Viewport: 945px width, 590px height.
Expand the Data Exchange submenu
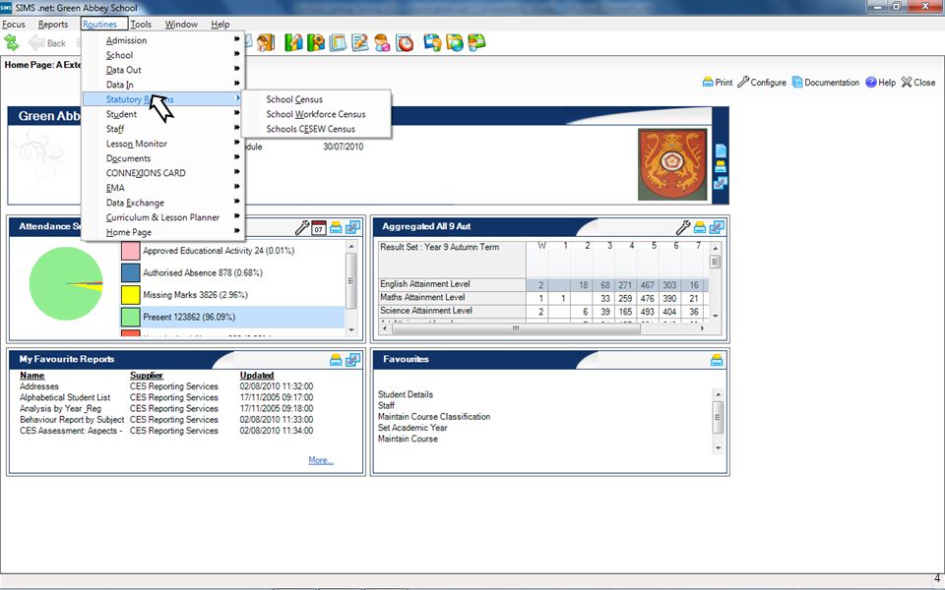point(162,203)
